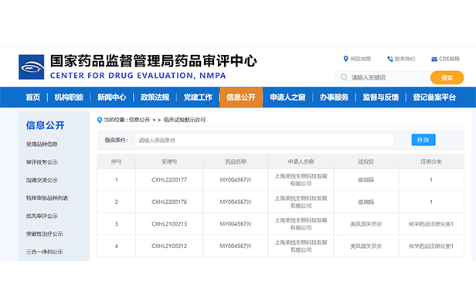Viewport: 476px width, 306px height.
Task: Click 银屑病 in row 1
Action: (x=365, y=180)
